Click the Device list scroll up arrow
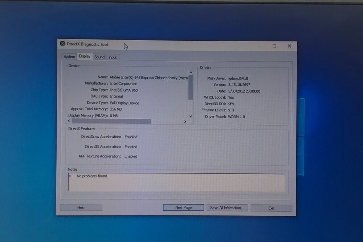Image resolution: width=363 pixels, height=242 pixels. point(191,72)
